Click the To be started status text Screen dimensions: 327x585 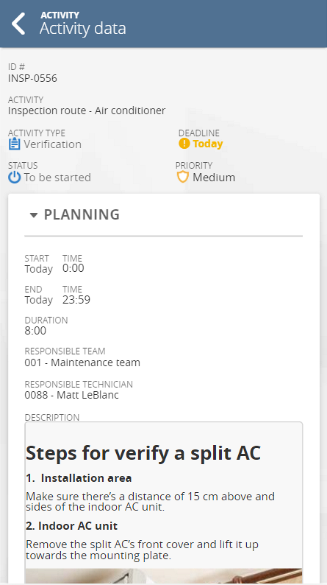pos(57,178)
